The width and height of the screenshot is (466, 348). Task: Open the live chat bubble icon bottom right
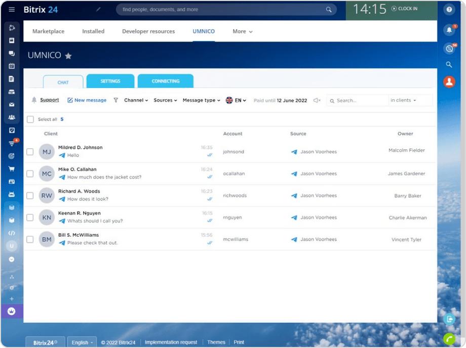[449, 319]
